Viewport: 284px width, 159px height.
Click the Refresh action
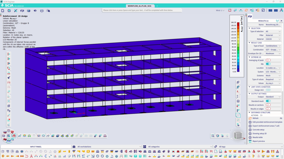coord(256,118)
